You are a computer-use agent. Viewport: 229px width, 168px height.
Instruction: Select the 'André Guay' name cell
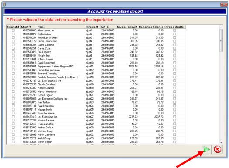[44, 138]
